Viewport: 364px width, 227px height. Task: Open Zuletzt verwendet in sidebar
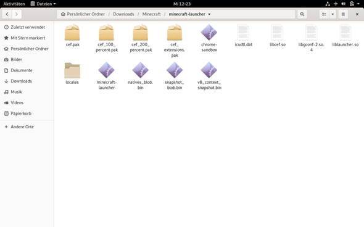[27, 27]
